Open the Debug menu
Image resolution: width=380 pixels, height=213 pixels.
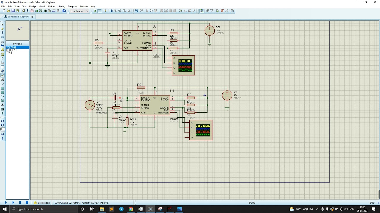point(52,7)
